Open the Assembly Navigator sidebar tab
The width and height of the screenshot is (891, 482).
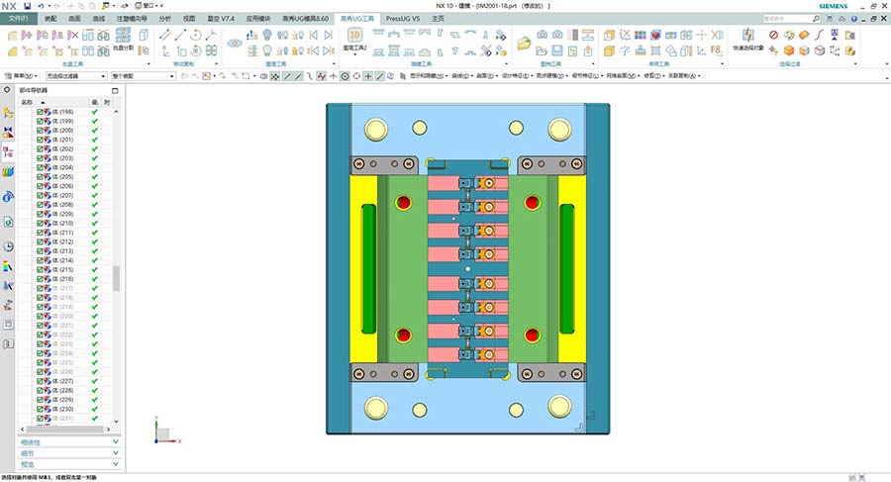[8, 114]
